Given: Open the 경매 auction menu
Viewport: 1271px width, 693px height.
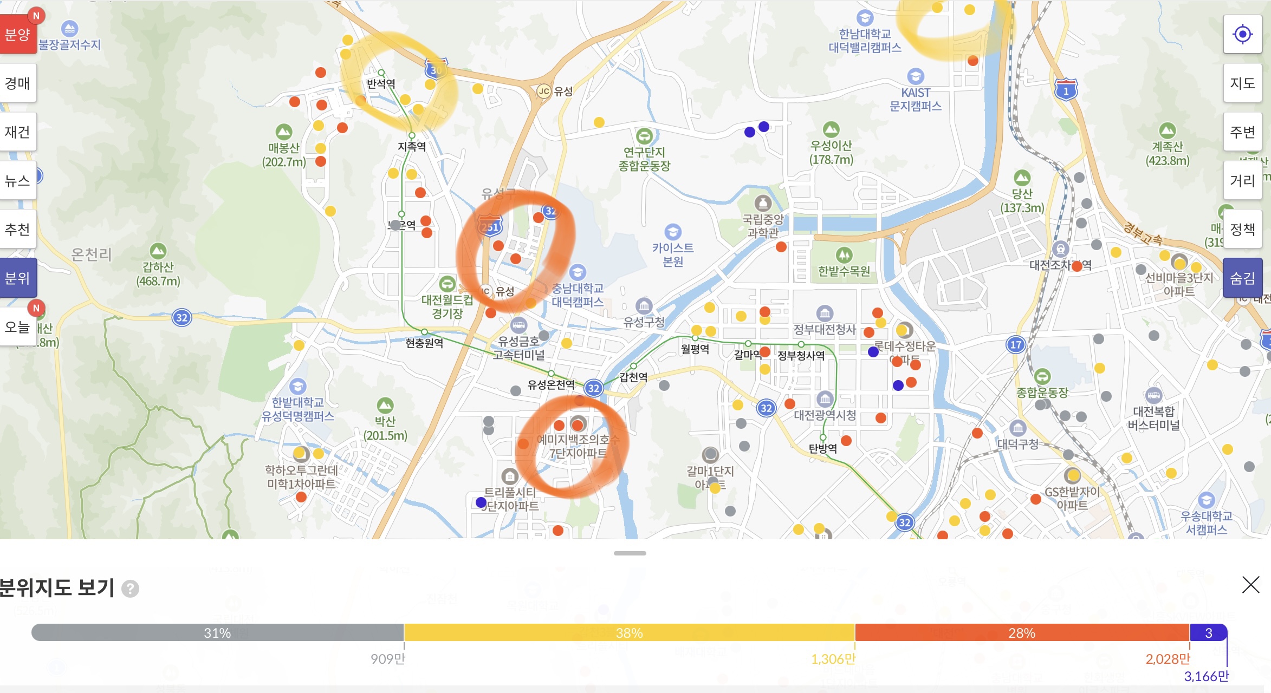Looking at the screenshot, I should 17,83.
